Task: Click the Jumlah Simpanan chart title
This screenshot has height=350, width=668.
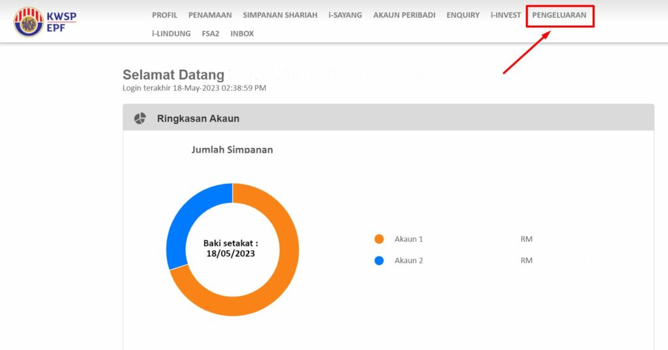Action: coord(232,149)
